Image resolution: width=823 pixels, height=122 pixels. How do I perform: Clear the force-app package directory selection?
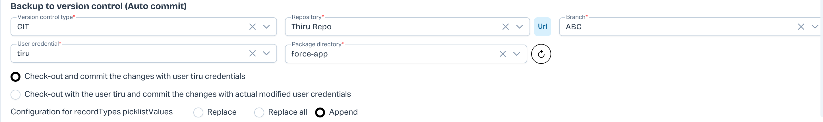[503, 54]
